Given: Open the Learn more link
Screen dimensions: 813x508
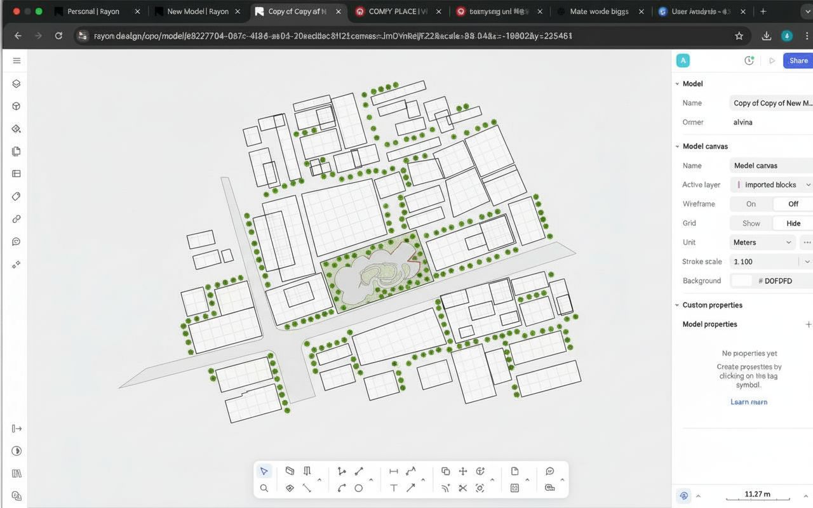Looking at the screenshot, I should [749, 402].
